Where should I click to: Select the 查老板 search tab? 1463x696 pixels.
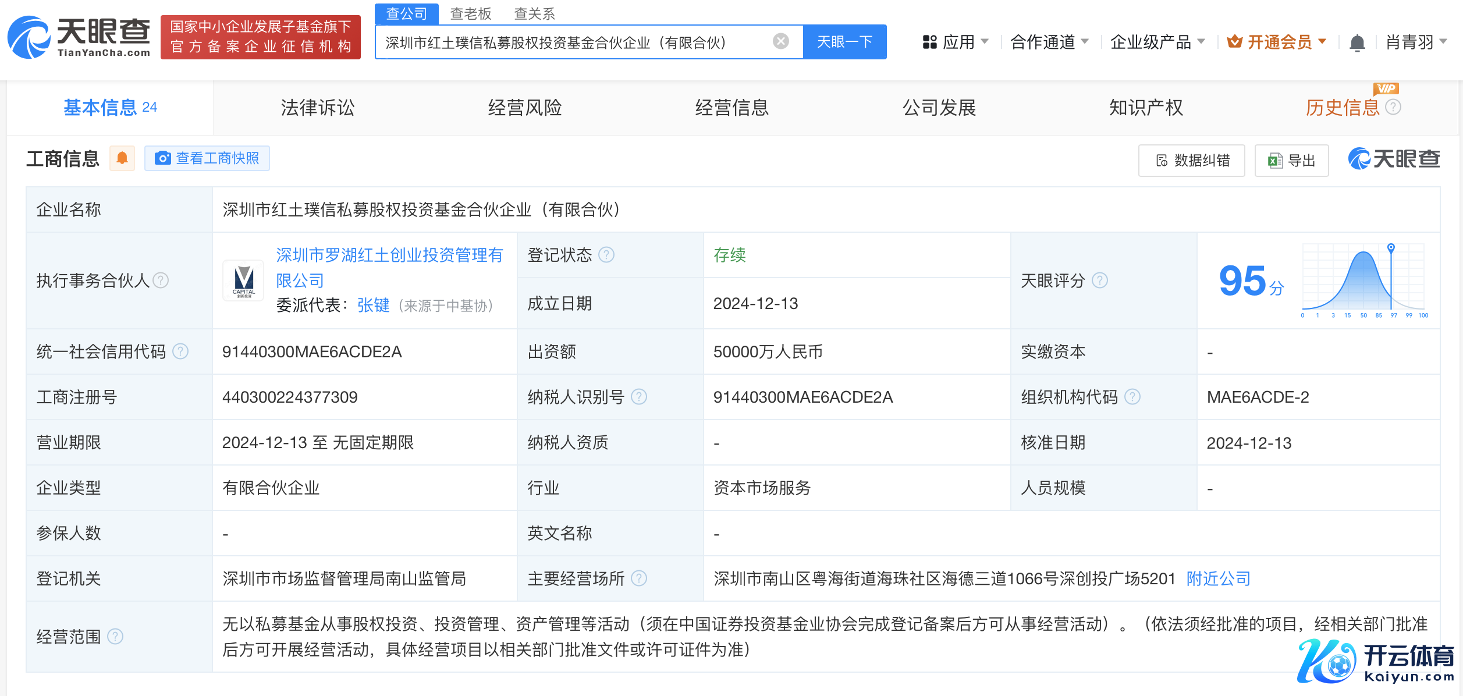tap(470, 13)
